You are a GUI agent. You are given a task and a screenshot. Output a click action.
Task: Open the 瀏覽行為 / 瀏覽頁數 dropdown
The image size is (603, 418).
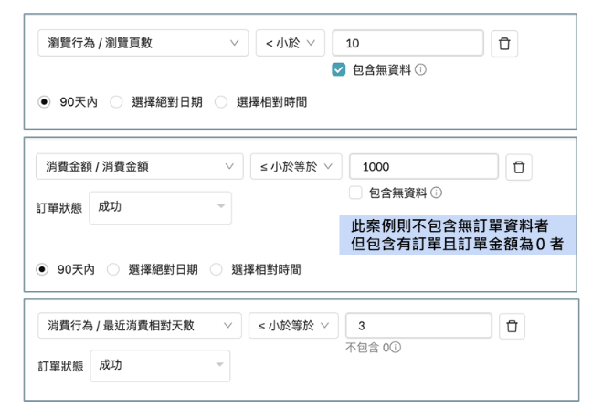tap(143, 44)
